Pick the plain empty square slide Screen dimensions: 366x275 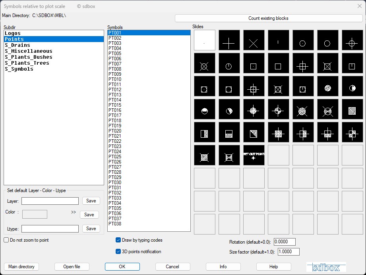point(279,63)
